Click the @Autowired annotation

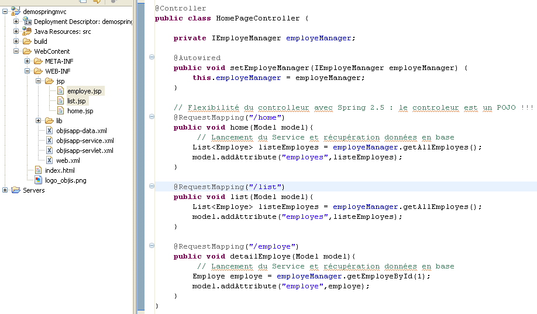(197, 58)
